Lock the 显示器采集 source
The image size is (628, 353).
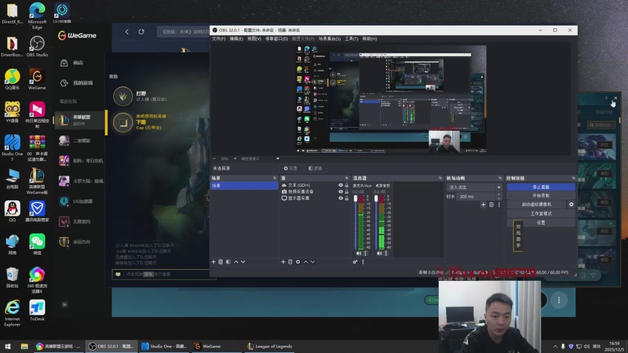click(347, 198)
